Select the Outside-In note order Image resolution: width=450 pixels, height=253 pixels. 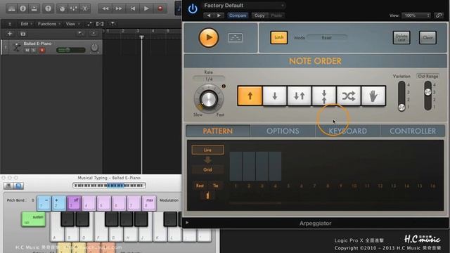pos(324,96)
